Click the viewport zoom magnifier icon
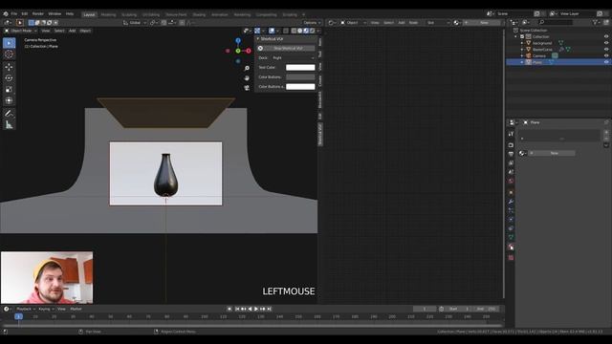 [247, 68]
